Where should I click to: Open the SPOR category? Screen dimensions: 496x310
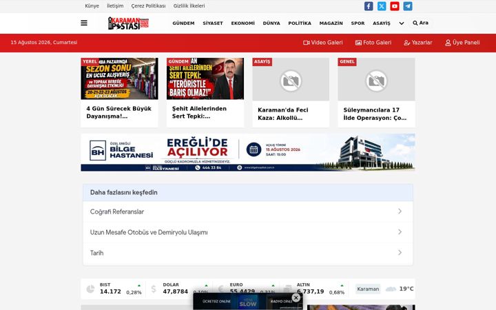point(358,23)
